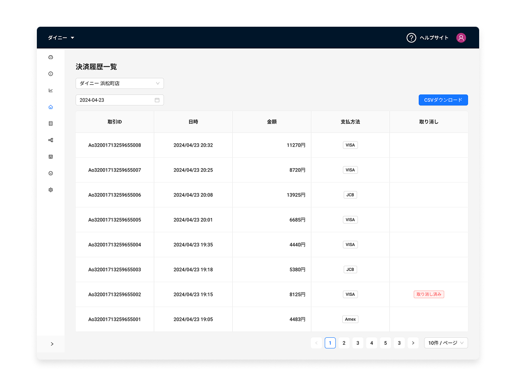516x387 pixels.
Task: Click the 2024-04-23 date input field
Action: (120, 100)
